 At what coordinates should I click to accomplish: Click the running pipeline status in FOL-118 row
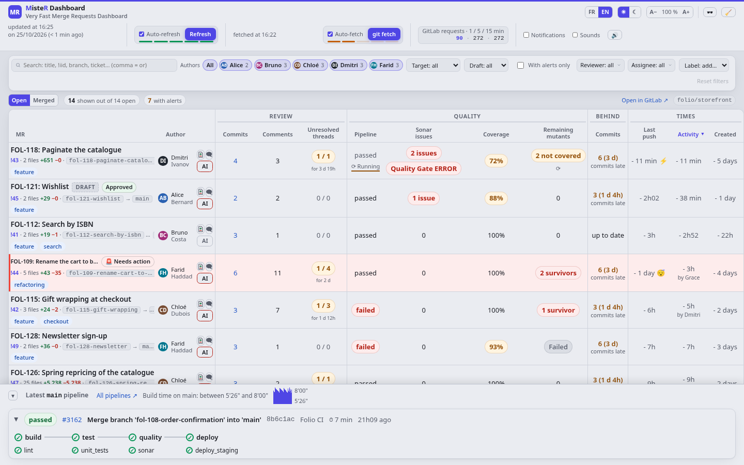(x=365, y=167)
